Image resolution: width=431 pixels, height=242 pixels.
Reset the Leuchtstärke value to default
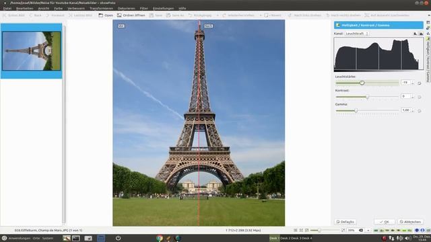(x=419, y=83)
